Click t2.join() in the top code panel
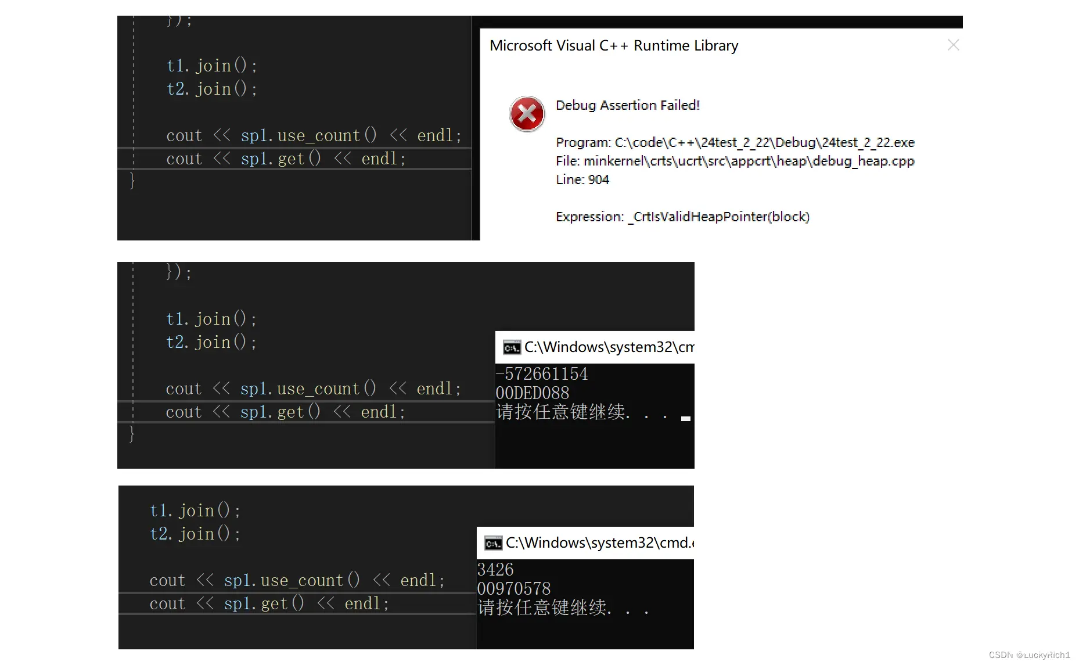Viewport: 1079px width, 665px height. pos(211,89)
